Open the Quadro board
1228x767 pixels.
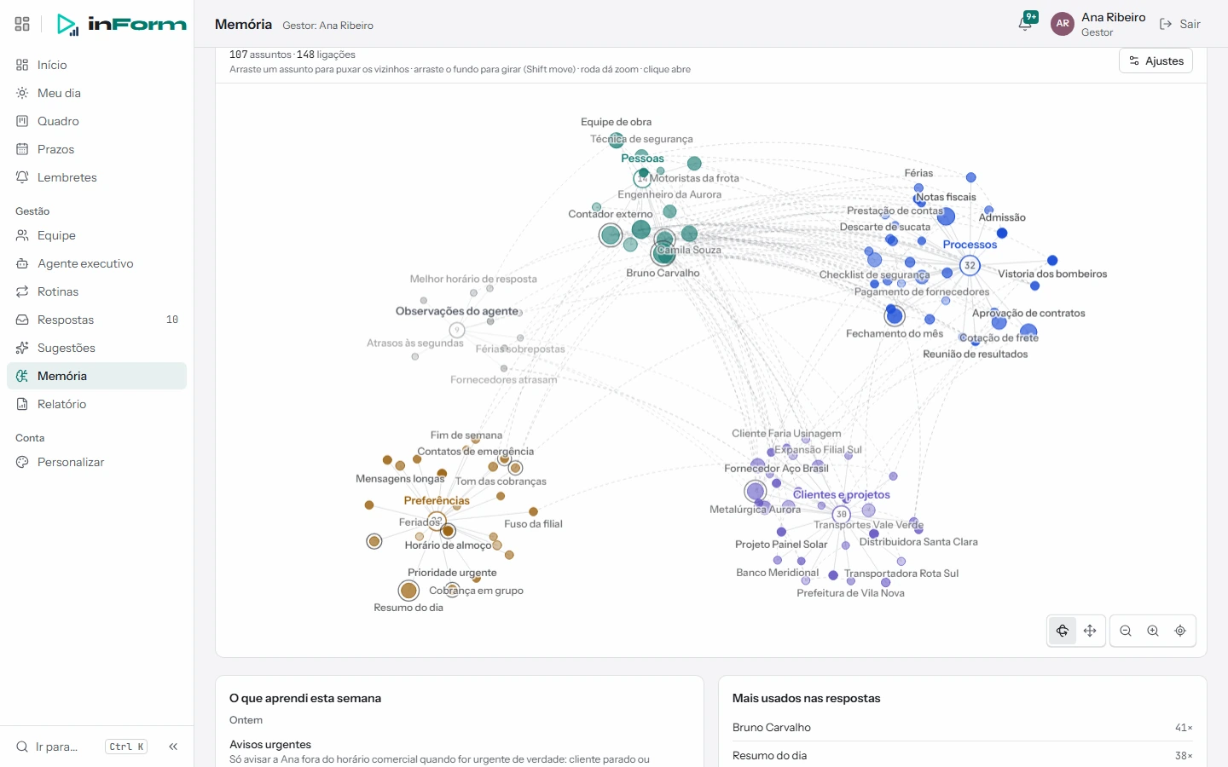click(96, 121)
